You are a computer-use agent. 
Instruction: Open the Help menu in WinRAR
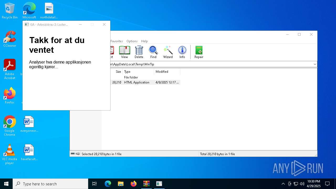[x=144, y=41]
